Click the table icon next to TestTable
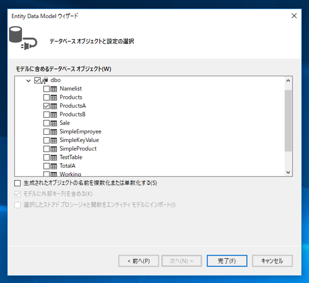This screenshot has width=309, height=283. [54, 157]
